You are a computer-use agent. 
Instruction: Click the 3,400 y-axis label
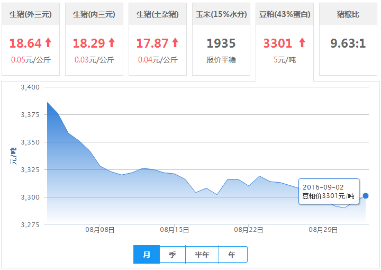(30, 87)
